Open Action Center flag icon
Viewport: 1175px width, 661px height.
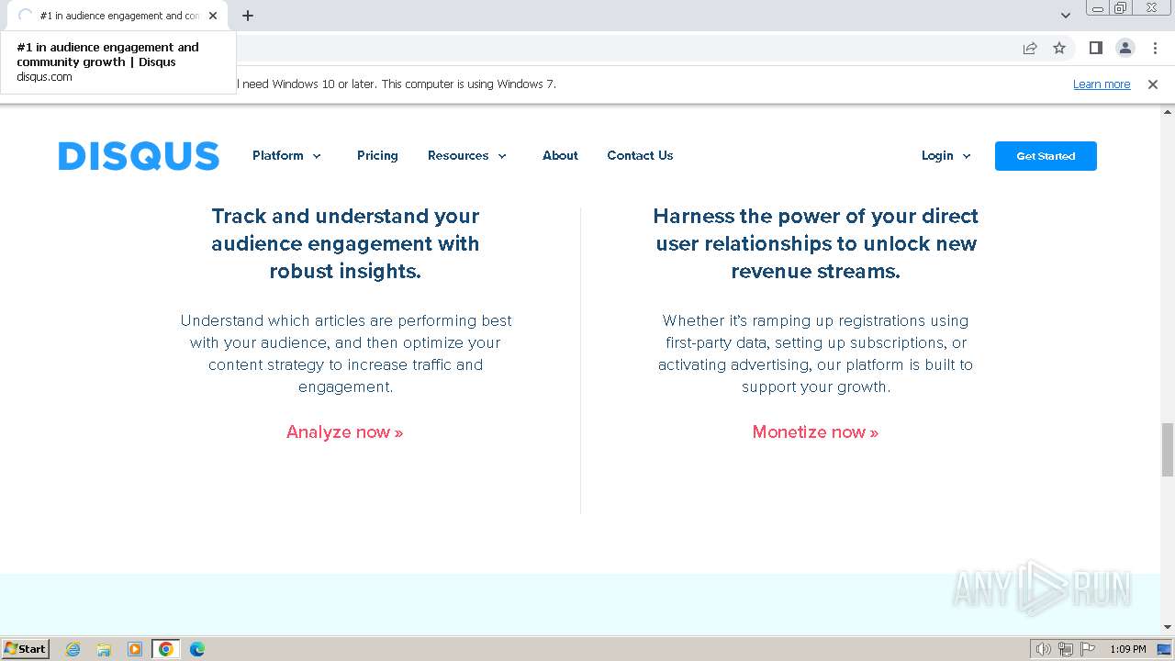click(x=1088, y=649)
